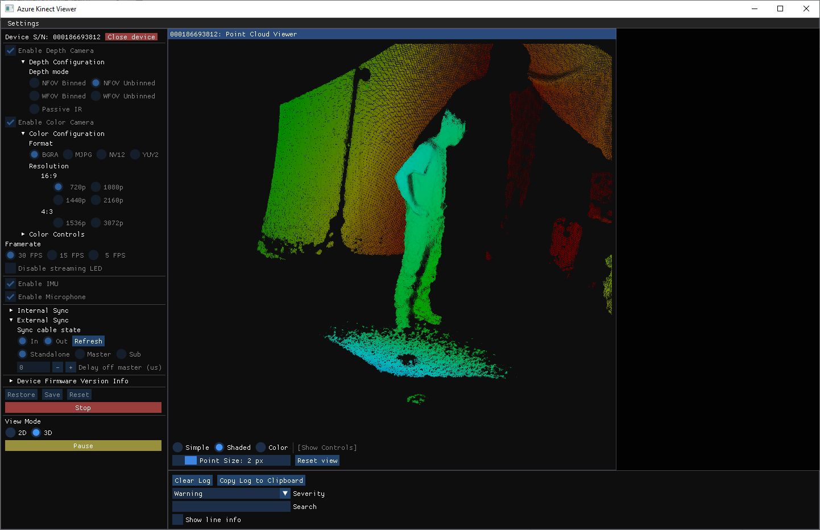This screenshot has height=530, width=820.
Task: Click the plus stepper for delay off master
Action: tap(71, 367)
